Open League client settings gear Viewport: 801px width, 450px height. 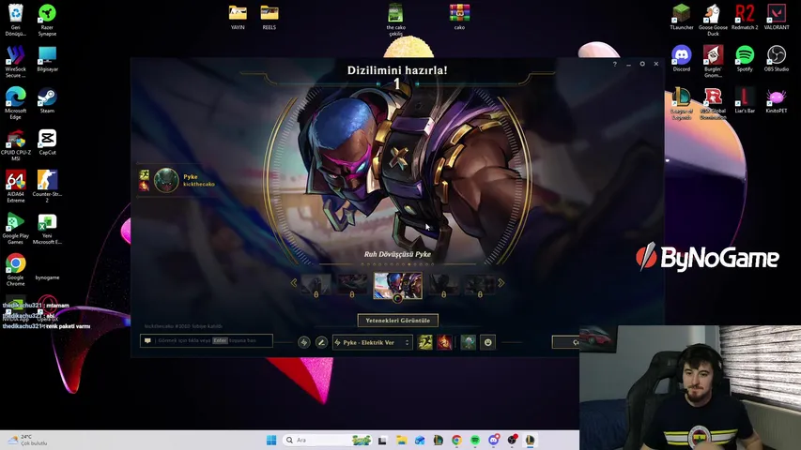642,64
